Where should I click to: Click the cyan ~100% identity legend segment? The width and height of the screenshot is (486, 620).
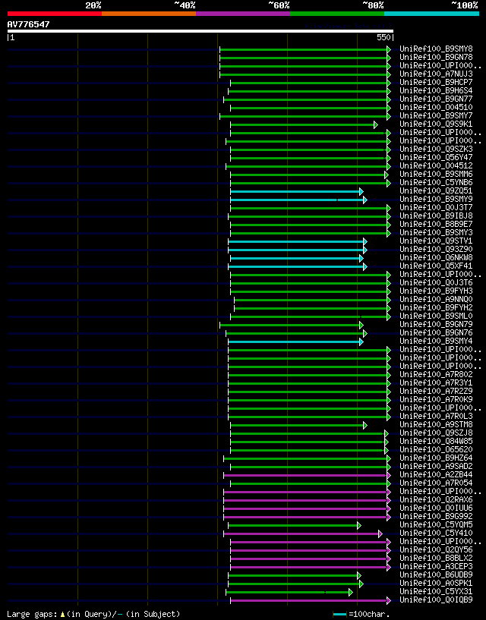[431, 14]
